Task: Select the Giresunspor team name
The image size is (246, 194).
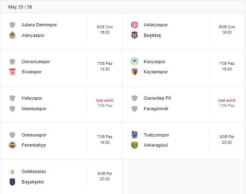Action: [34, 135]
